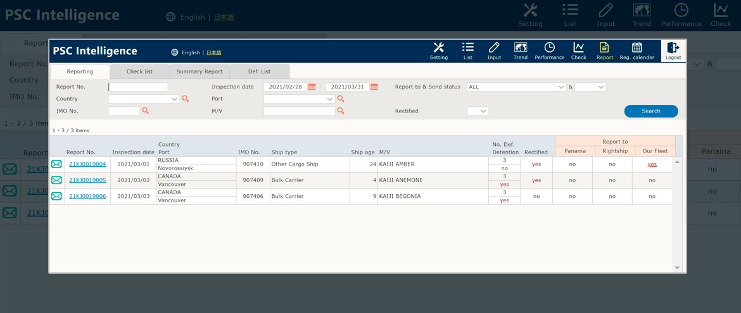Click the M/V search magnifier icon

(340, 111)
